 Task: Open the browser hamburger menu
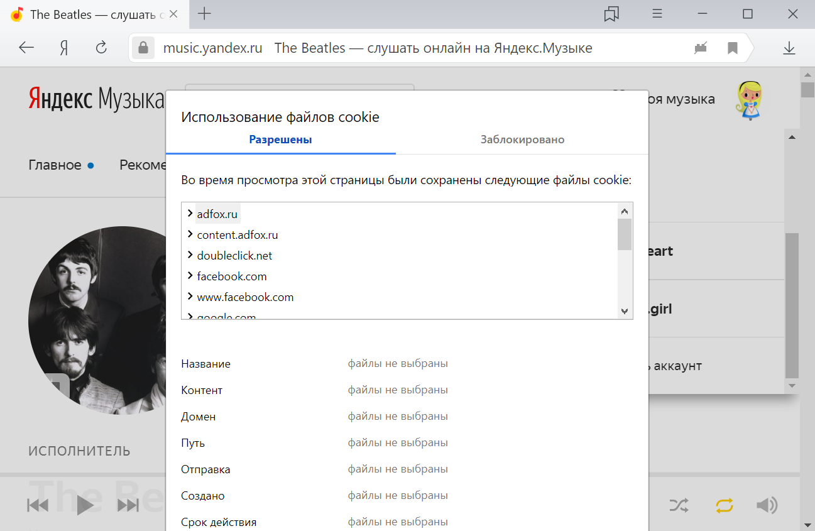[x=657, y=14]
